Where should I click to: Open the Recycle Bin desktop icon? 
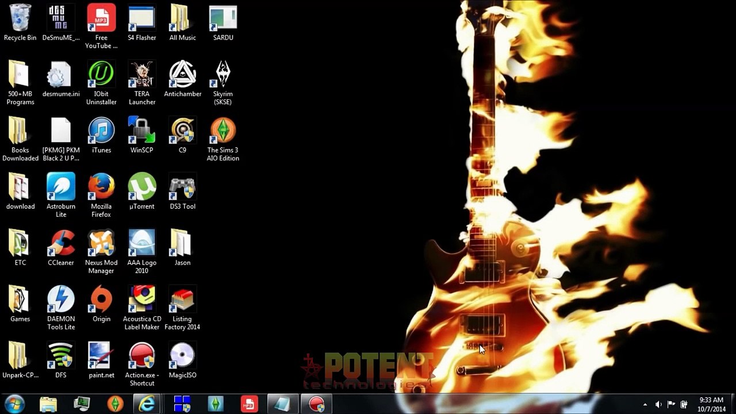[20, 18]
